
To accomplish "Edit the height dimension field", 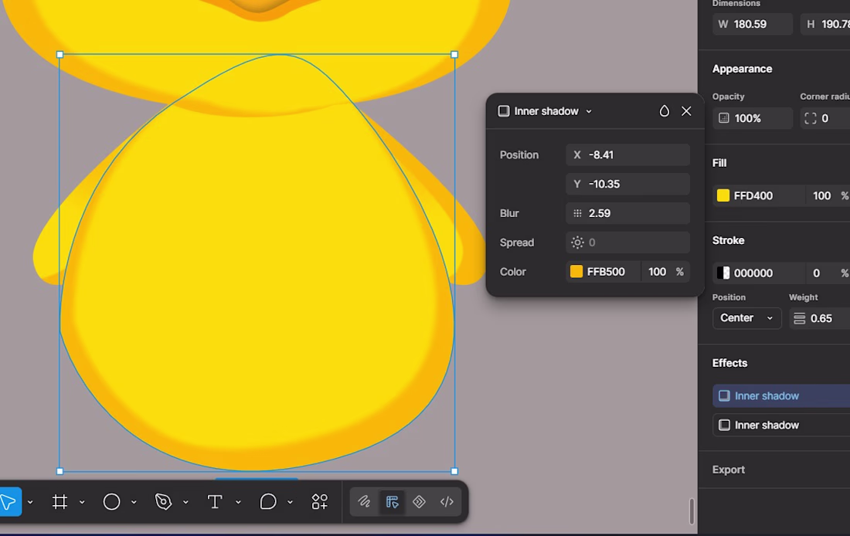I will (825, 25).
